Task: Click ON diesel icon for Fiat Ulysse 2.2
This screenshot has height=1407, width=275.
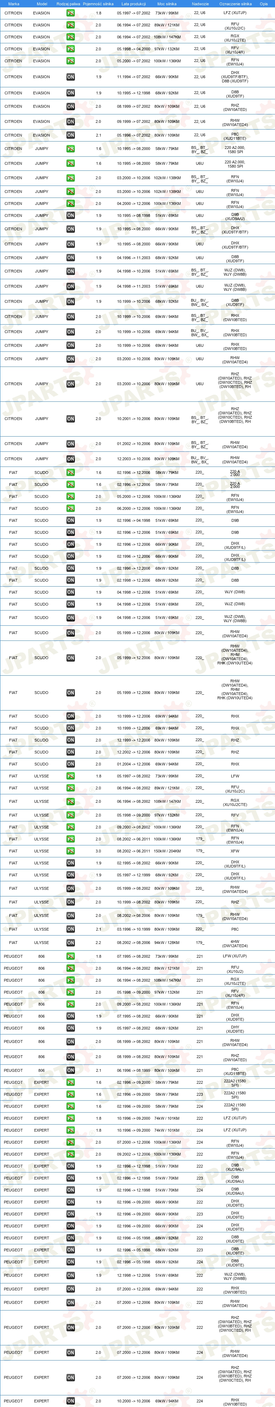Action: pos(70,943)
